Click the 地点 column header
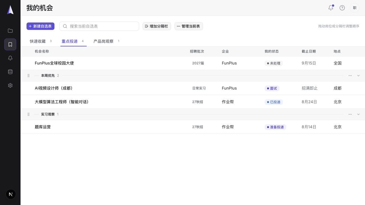The width and height of the screenshot is (365, 205). [x=337, y=52]
